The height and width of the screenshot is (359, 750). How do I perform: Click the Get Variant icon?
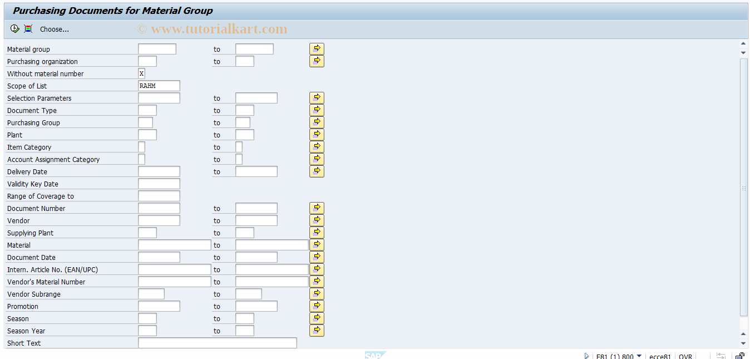point(27,28)
